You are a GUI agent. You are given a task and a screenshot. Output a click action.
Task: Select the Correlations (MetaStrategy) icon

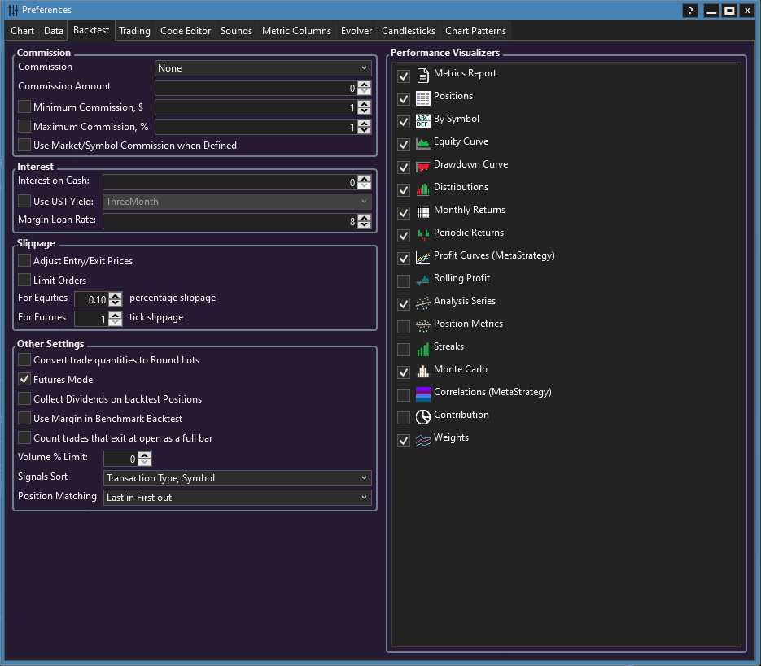(422, 394)
